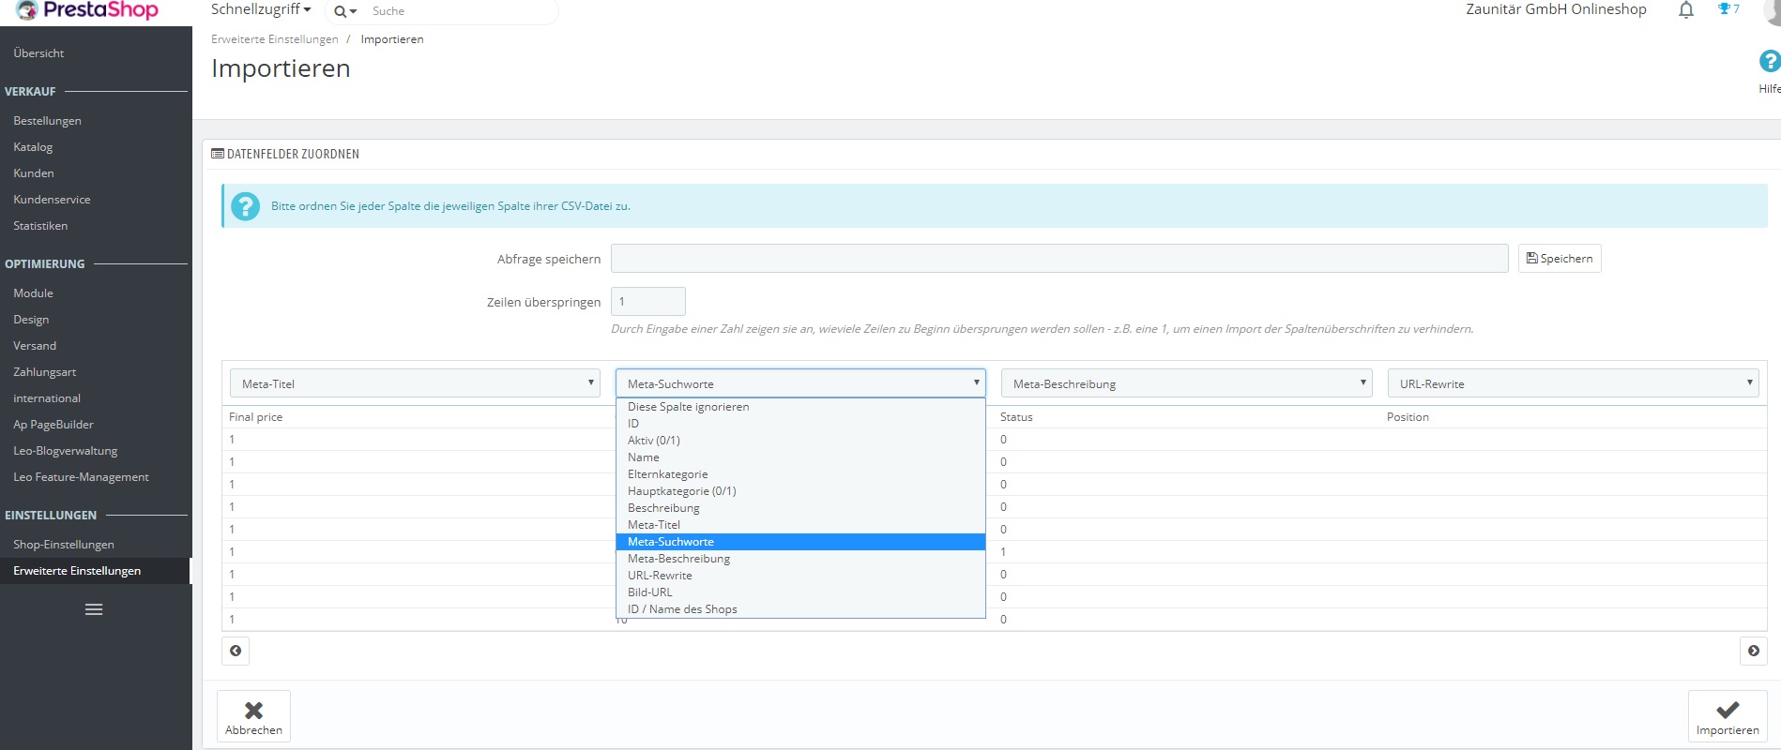Pick 'Beschreibung' from the dropdown list
This screenshot has height=750, width=1781.
800,508
